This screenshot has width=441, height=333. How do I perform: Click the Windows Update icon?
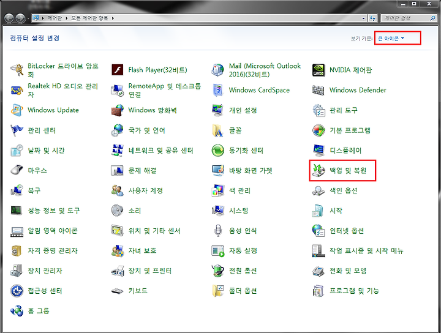(x=17, y=110)
